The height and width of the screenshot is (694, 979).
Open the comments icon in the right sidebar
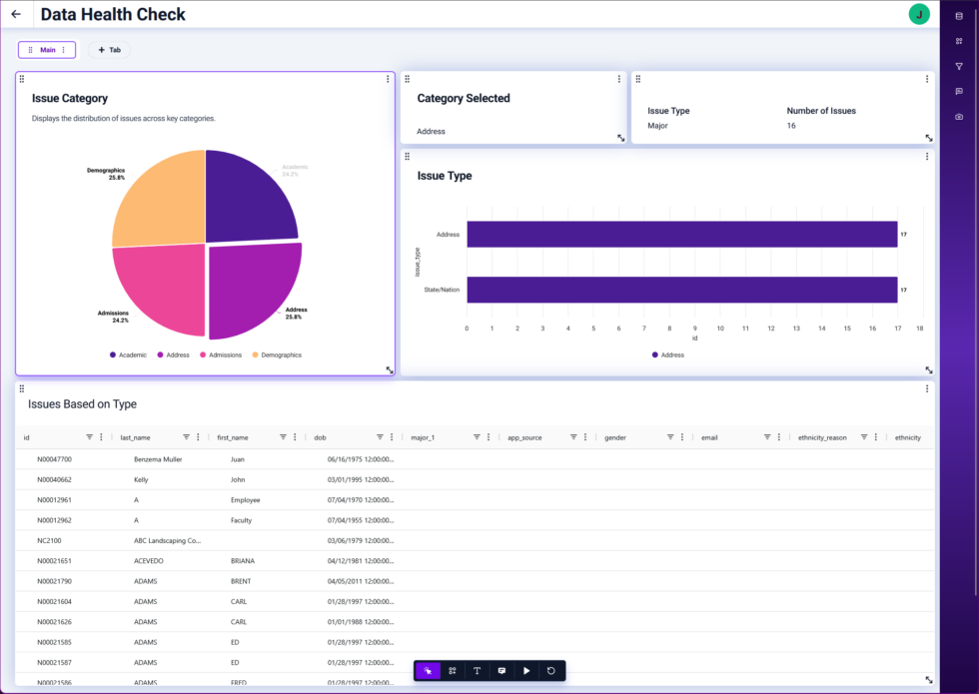[959, 91]
